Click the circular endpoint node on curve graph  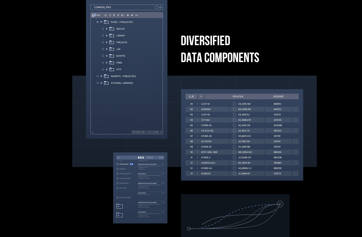point(280,204)
